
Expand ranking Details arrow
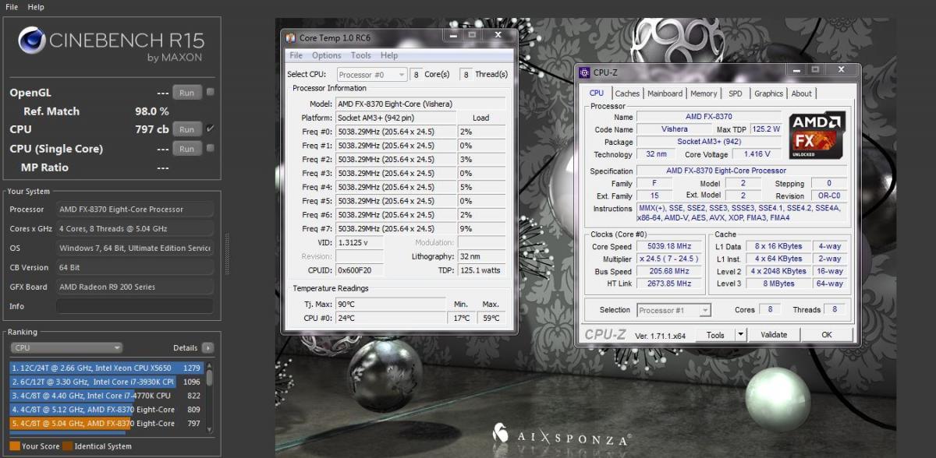pos(207,347)
